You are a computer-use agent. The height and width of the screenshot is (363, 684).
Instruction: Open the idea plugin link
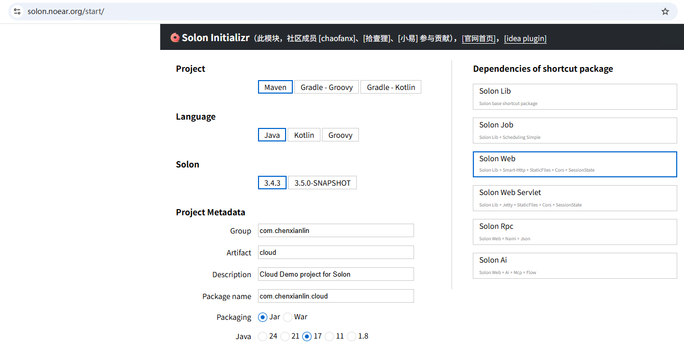tap(525, 38)
